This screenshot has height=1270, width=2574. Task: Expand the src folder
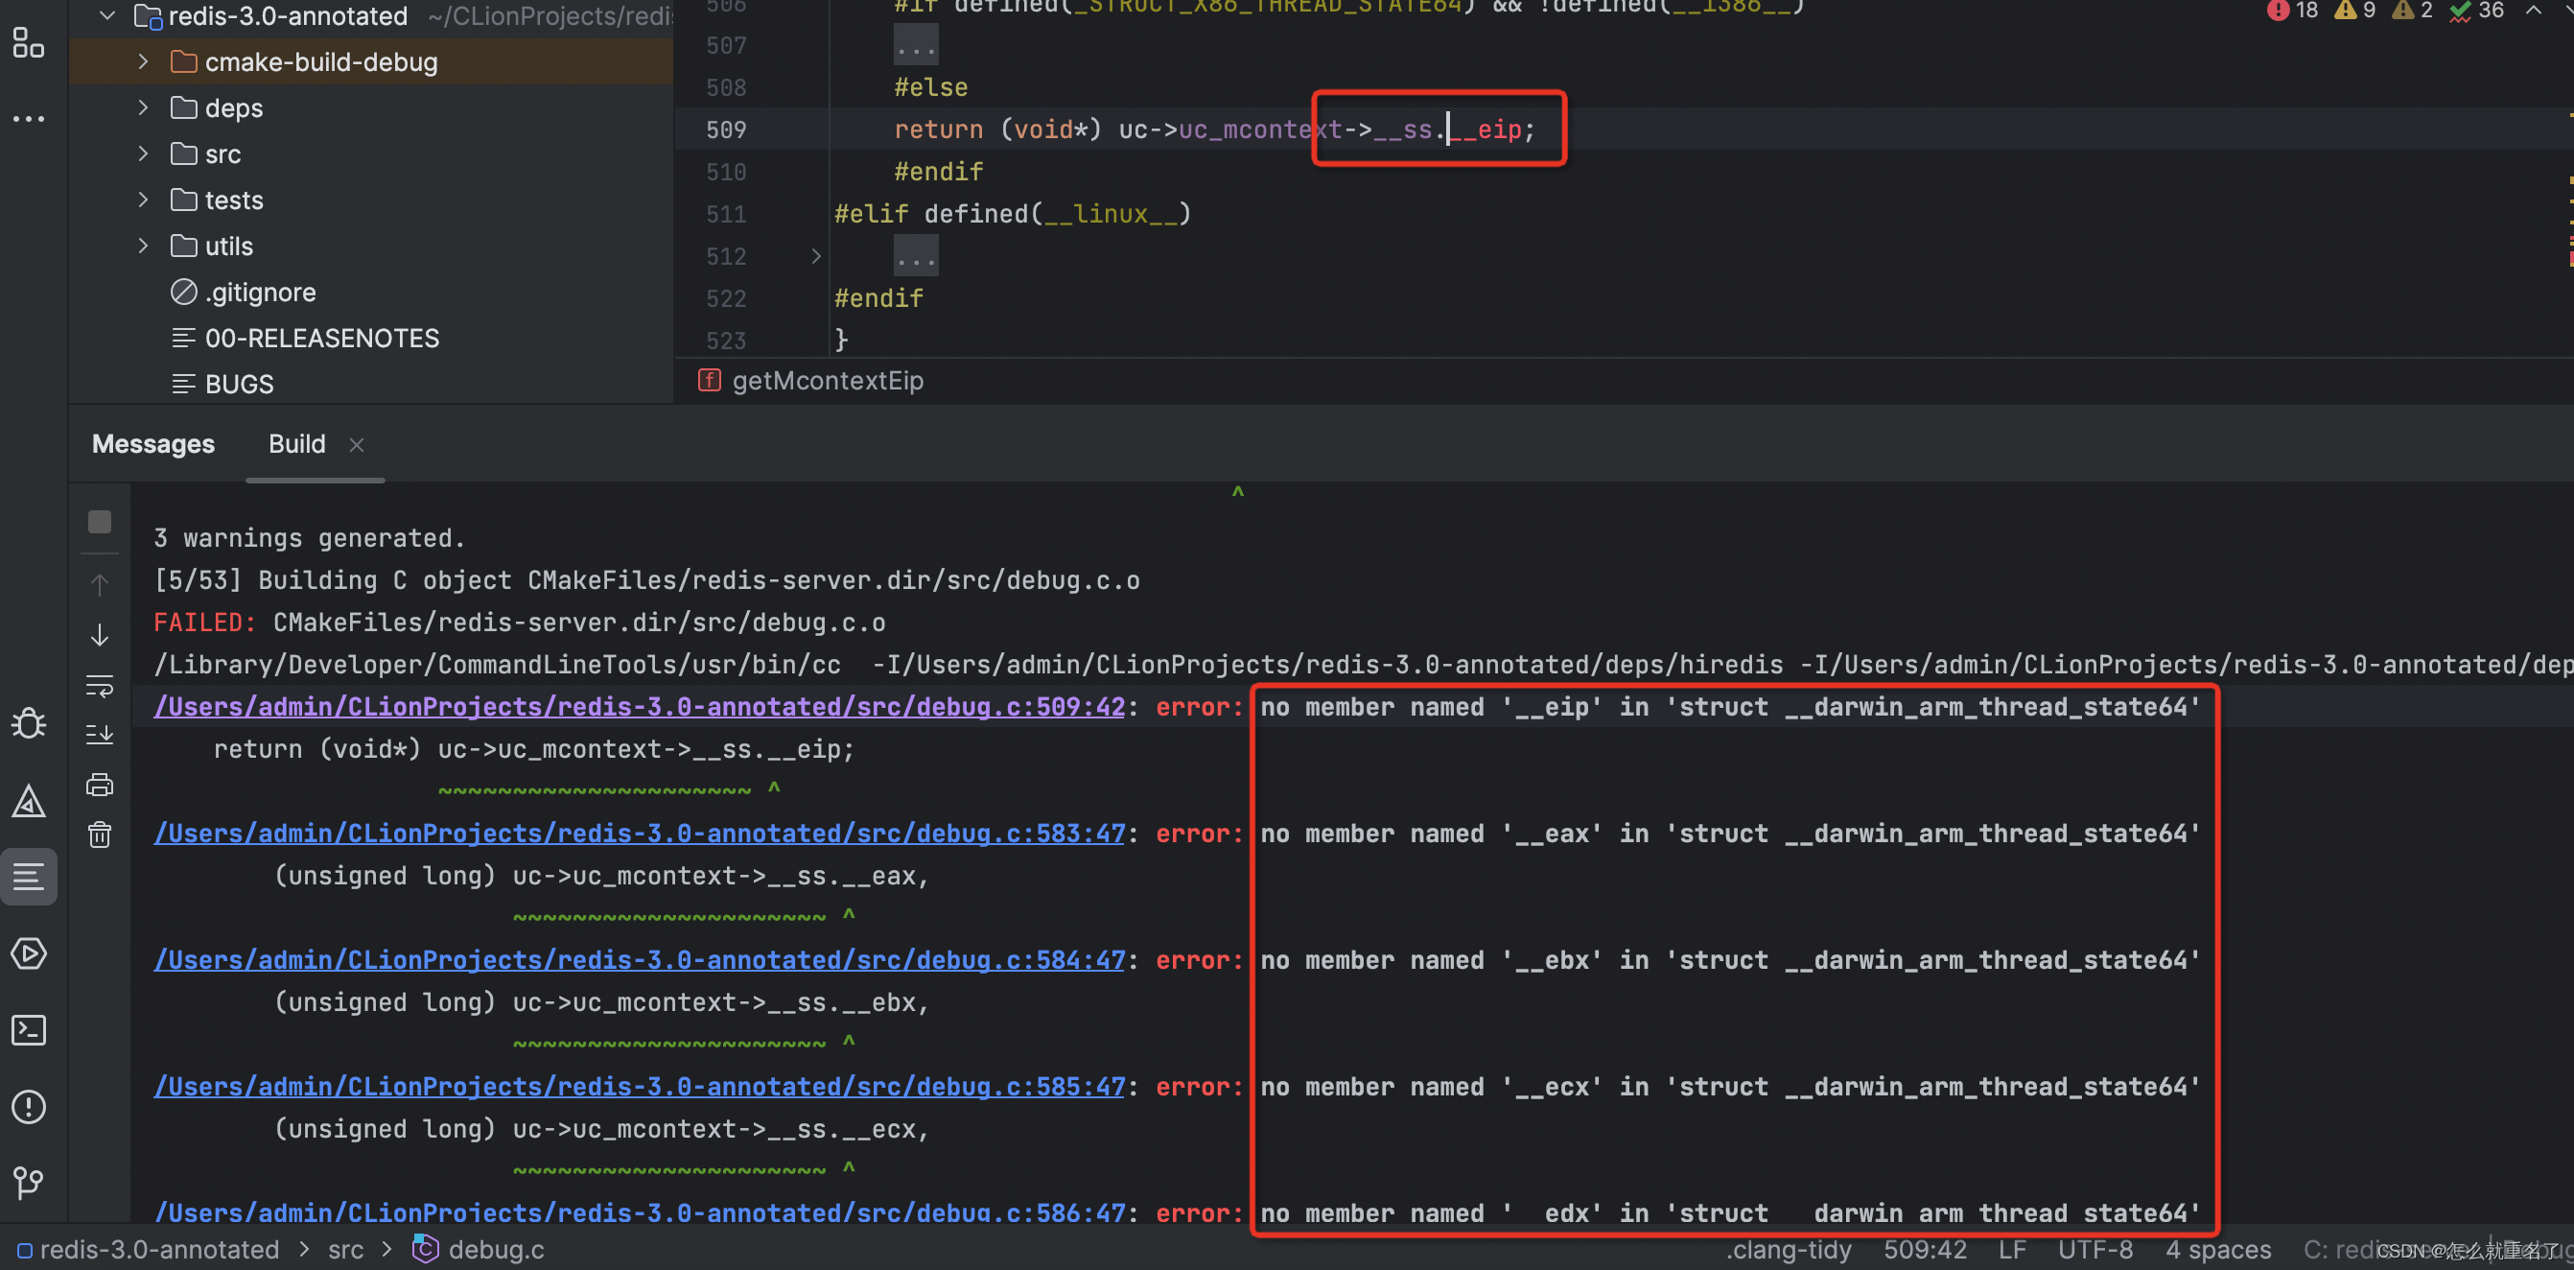click(144, 153)
